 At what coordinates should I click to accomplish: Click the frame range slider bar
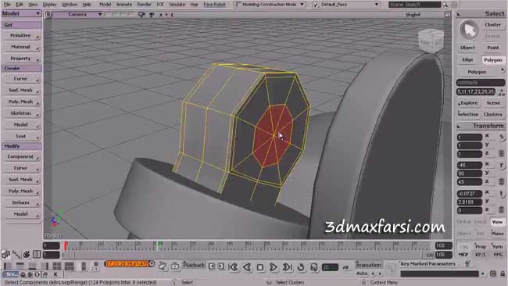click(x=247, y=256)
